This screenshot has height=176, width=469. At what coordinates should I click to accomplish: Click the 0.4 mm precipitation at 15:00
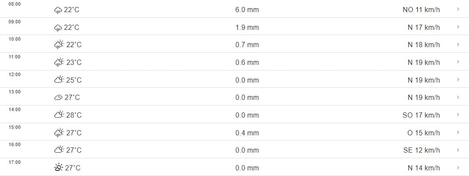[x=247, y=133]
